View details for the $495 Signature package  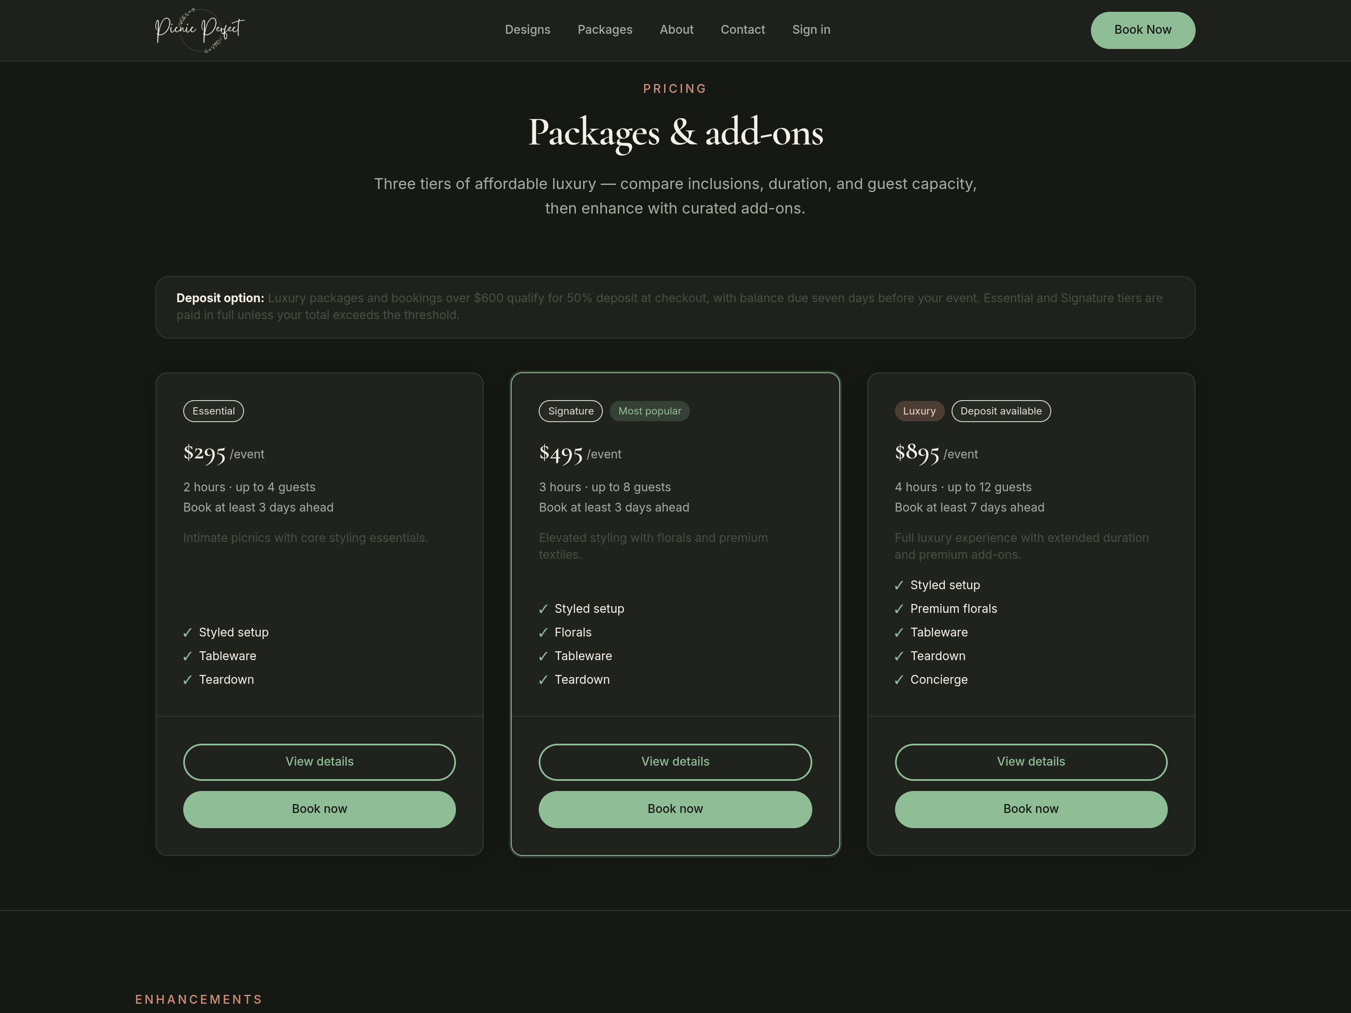click(x=675, y=761)
